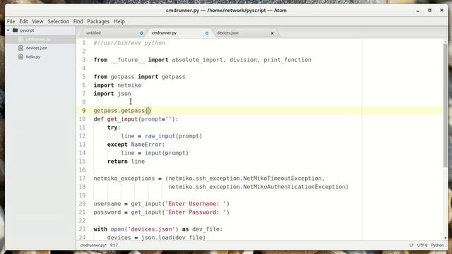Screen dimensions: 452x254
Task: Click the pyscript folder icon
Action: (x=16, y=30)
